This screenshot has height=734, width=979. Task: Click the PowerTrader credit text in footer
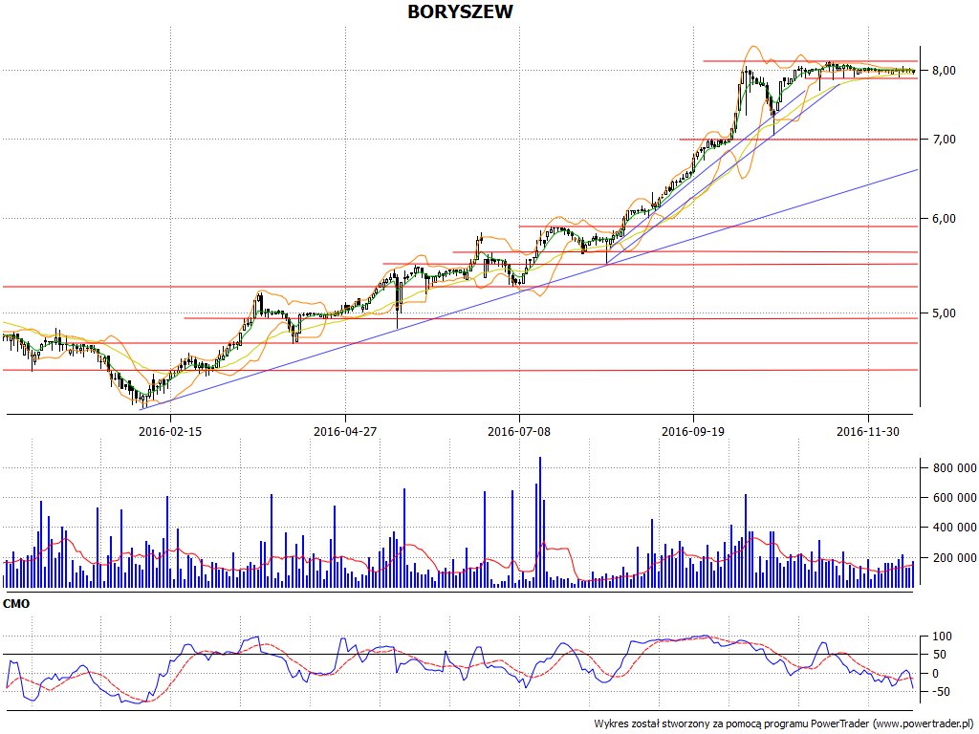pos(786,724)
